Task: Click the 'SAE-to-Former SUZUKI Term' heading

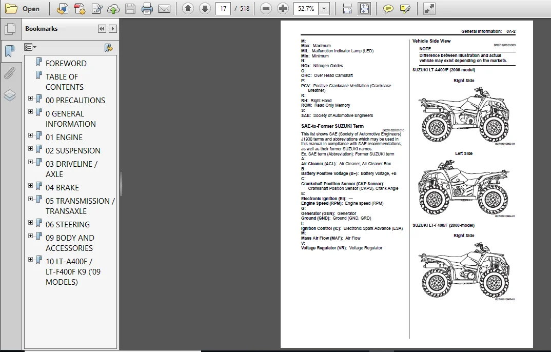Action: (332, 126)
